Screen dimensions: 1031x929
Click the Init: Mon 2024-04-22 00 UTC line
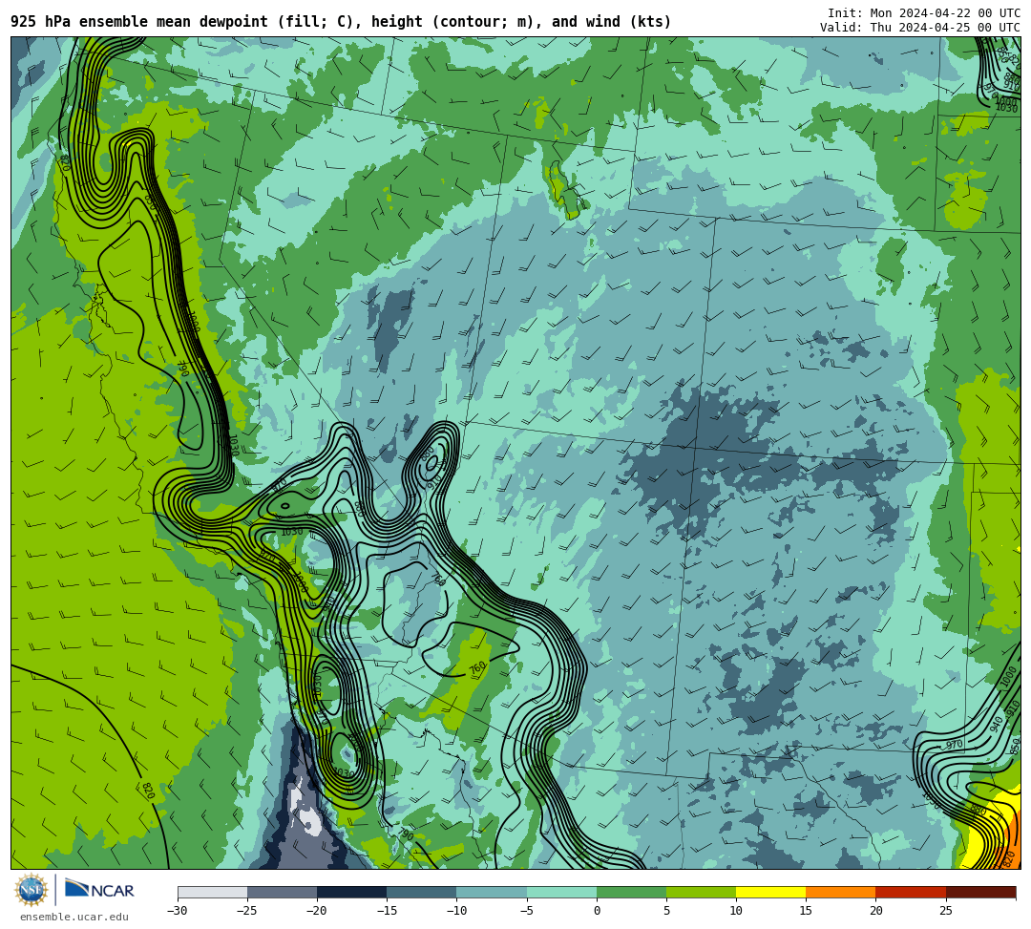click(x=924, y=13)
